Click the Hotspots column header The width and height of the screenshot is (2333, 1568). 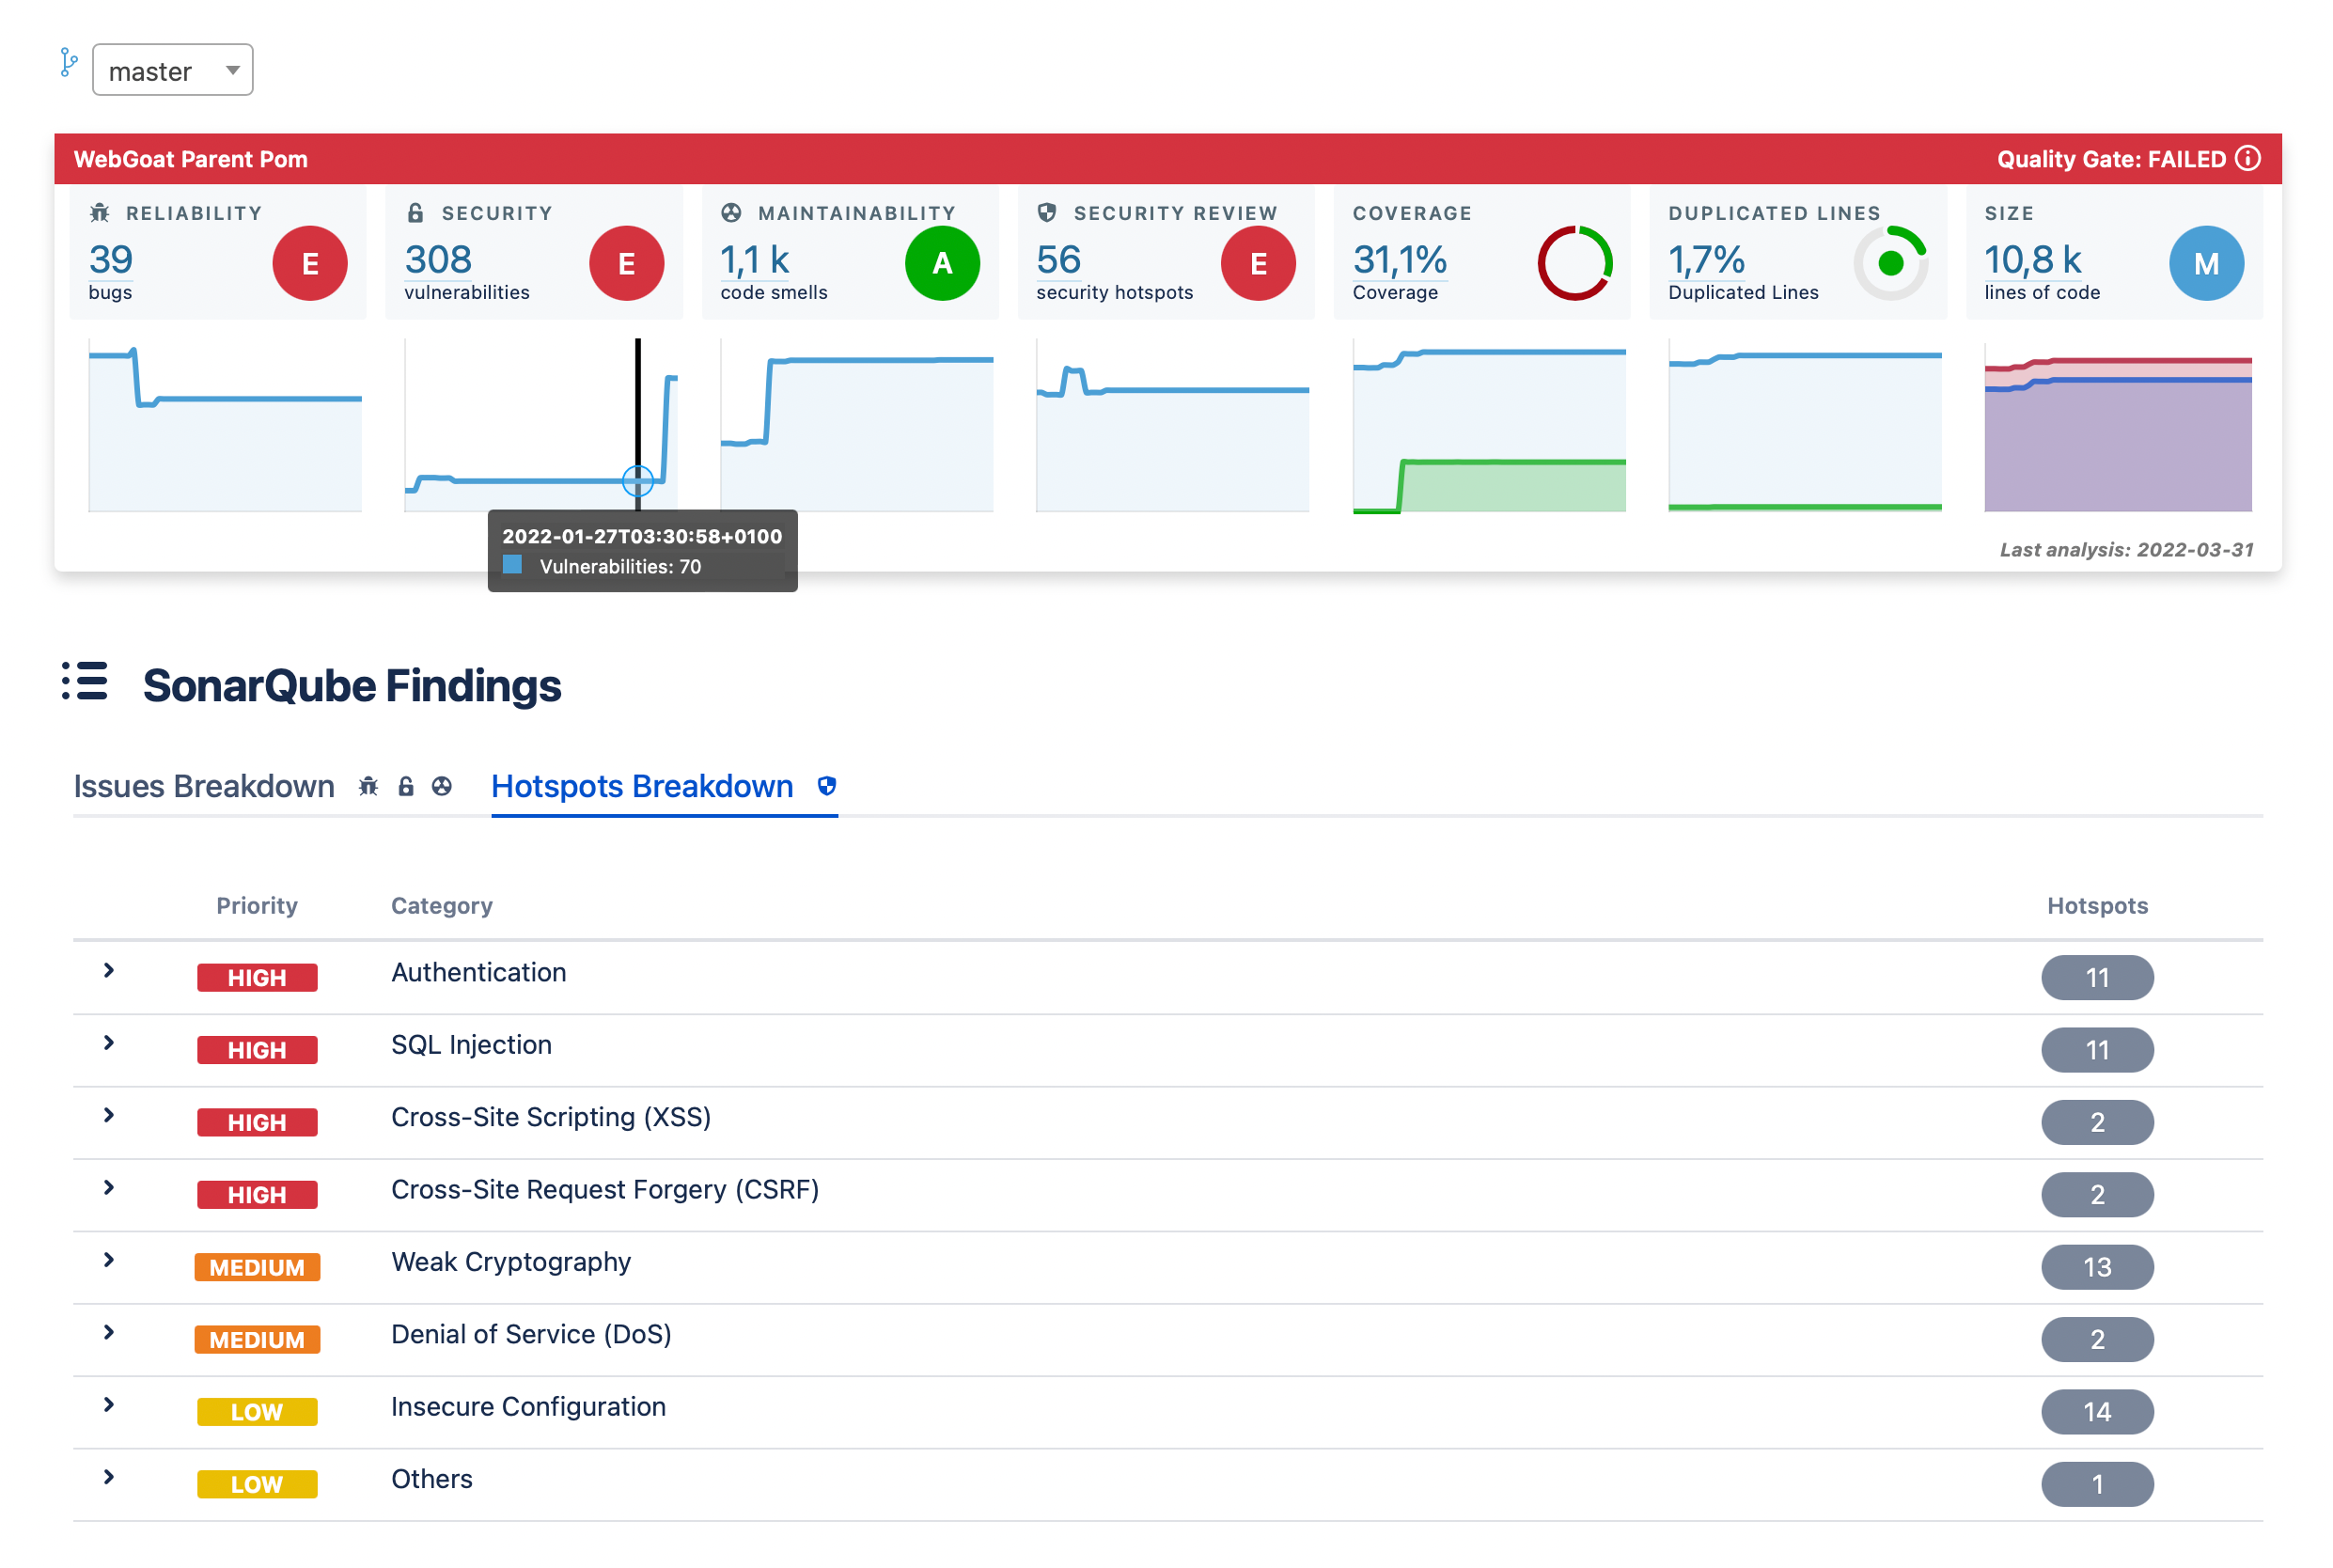pos(2097,906)
